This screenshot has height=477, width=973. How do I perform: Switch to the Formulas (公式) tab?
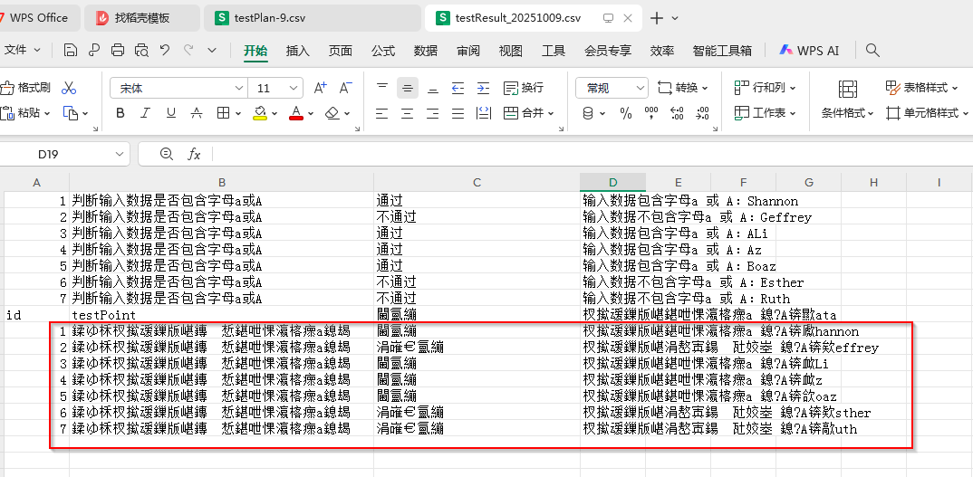click(383, 51)
